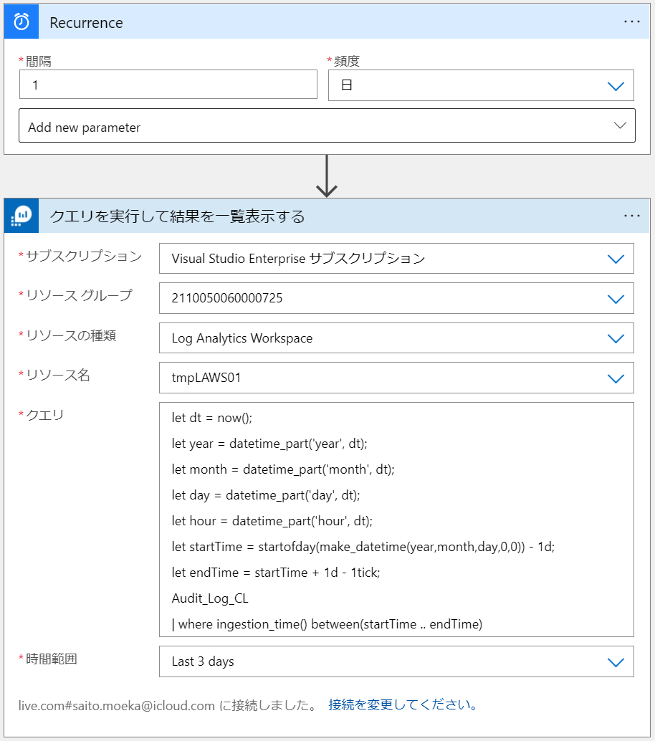
Task: Click the 'let endTime = startTime' query line
Action: coord(276,573)
